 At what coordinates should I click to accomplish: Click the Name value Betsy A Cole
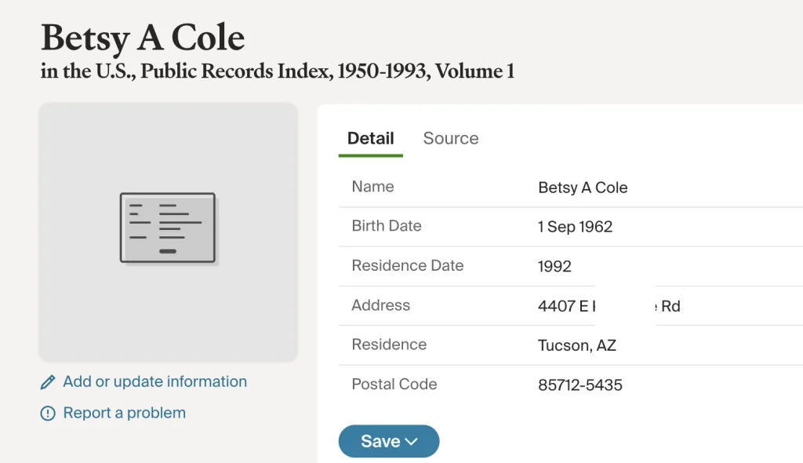(x=583, y=188)
